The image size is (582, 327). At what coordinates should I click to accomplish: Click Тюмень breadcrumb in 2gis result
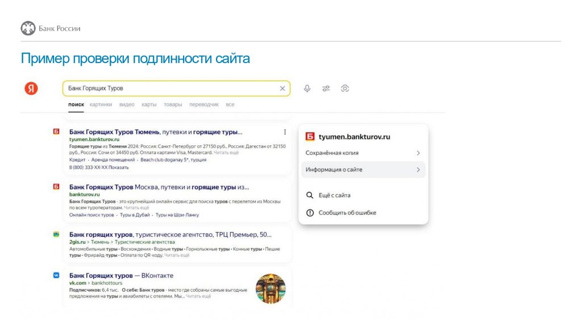(100, 242)
